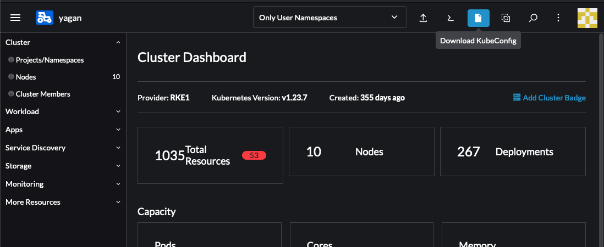Click the user avatar in top right
This screenshot has width=604, height=247.
click(x=587, y=18)
